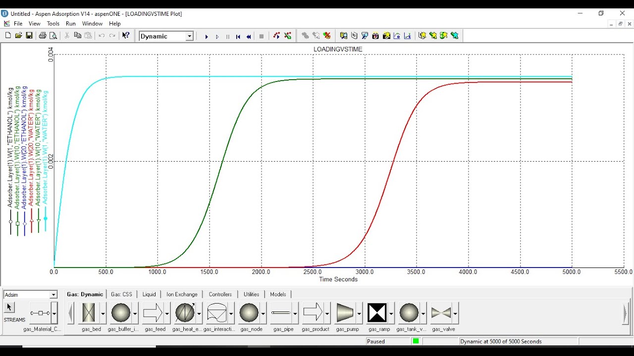Select the gas_Material_C stream icon

click(x=40, y=313)
